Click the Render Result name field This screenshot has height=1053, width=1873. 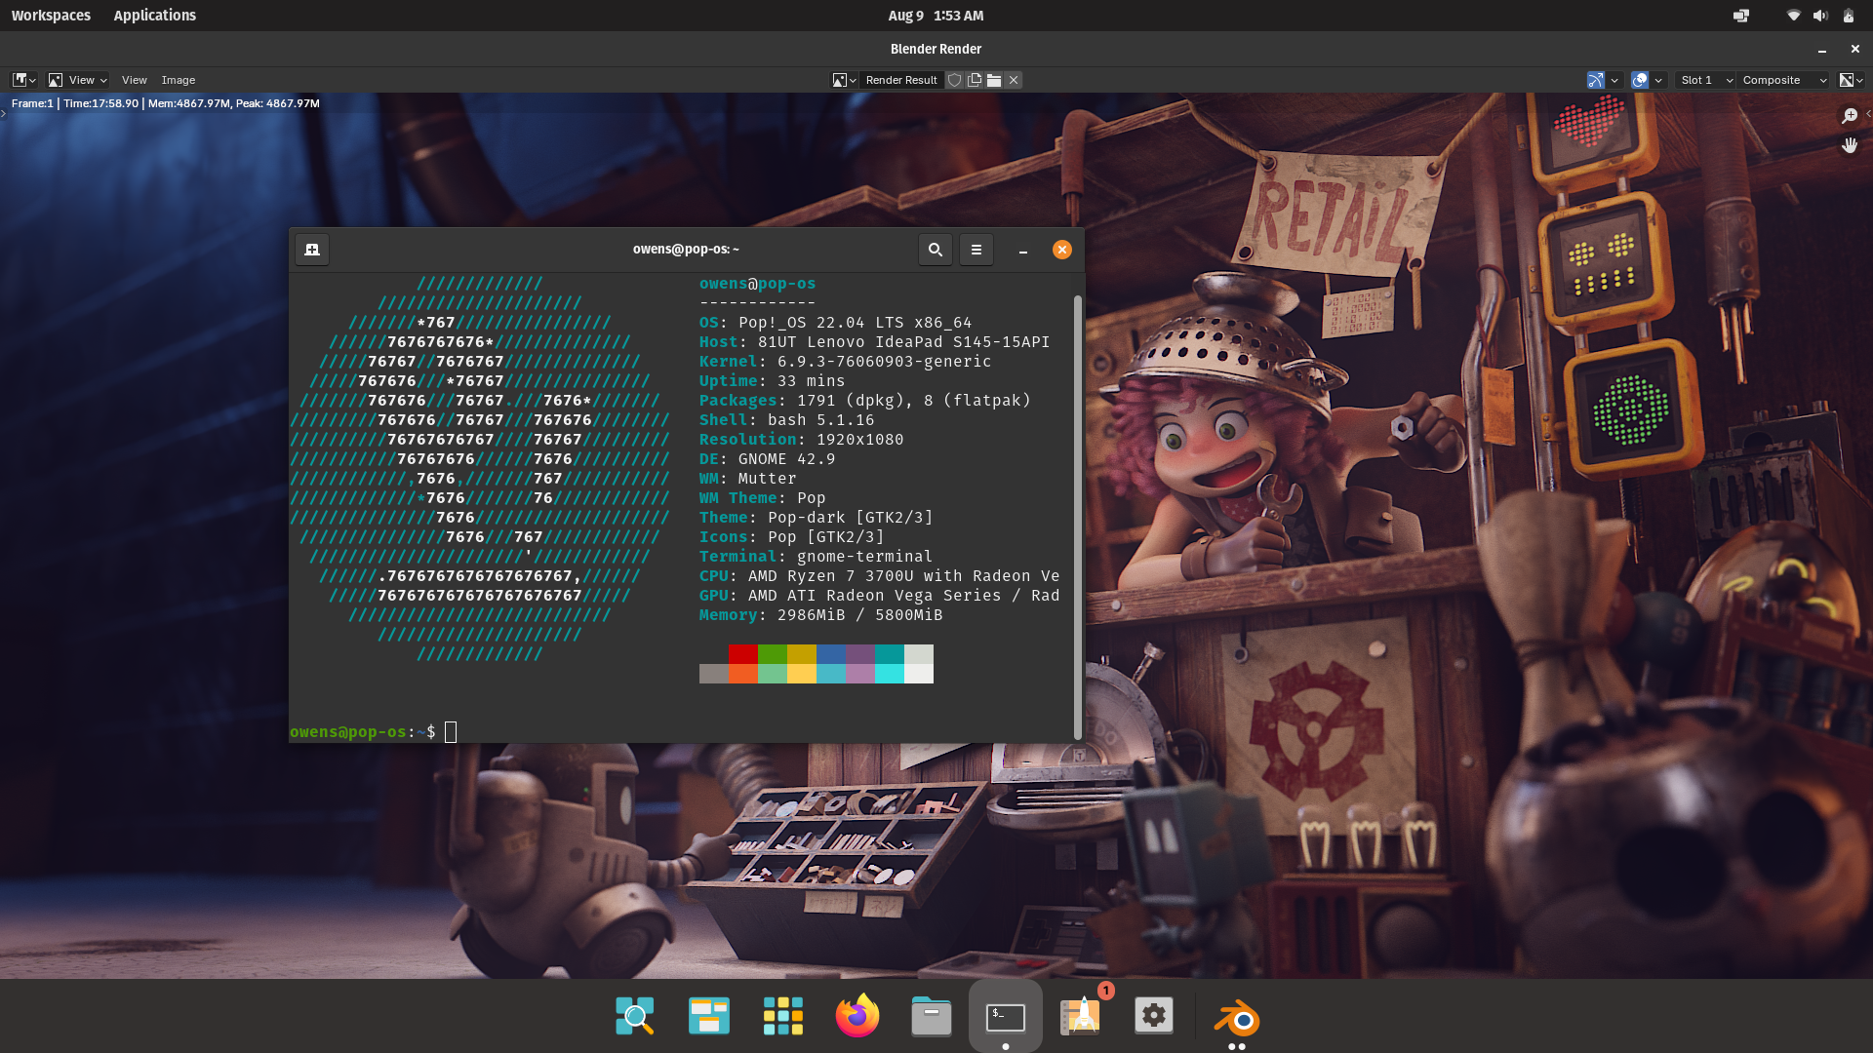(901, 80)
